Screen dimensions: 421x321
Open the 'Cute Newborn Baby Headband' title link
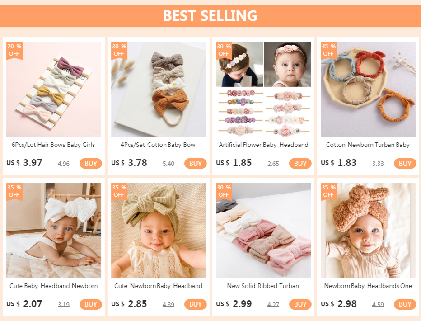(159, 286)
